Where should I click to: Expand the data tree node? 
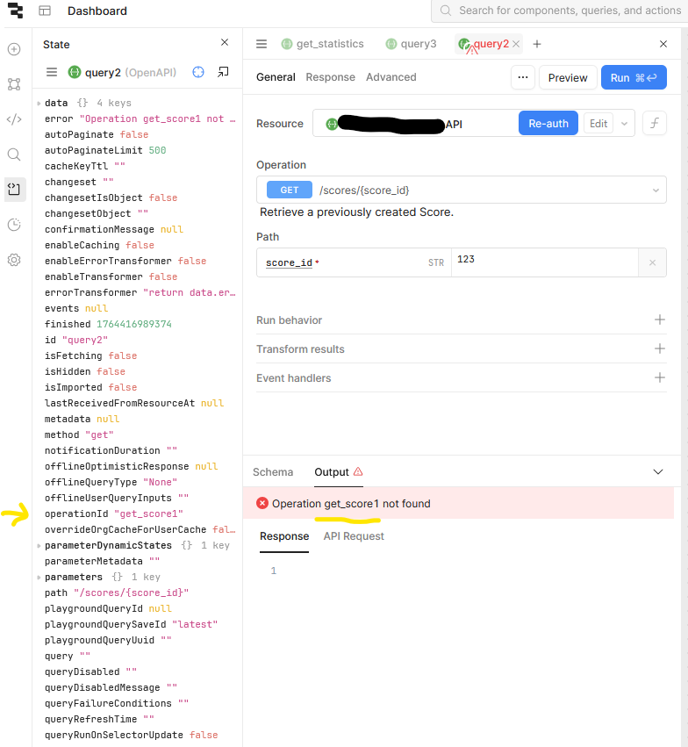[x=39, y=104]
